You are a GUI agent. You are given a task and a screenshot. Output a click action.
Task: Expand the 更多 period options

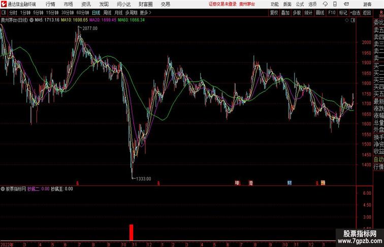coord(145,13)
